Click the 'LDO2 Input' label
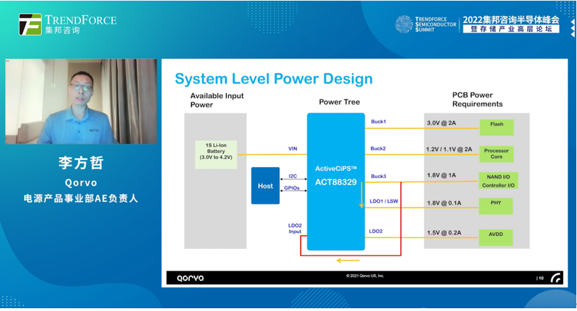The height and width of the screenshot is (311, 577). (x=294, y=228)
